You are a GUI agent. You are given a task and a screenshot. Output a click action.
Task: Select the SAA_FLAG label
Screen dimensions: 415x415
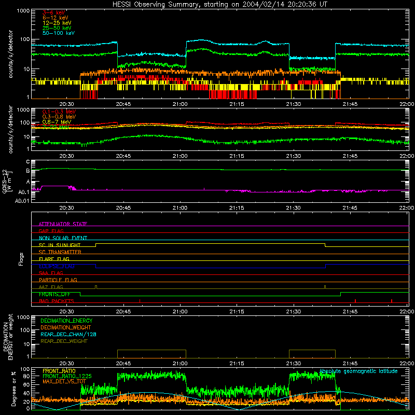[x=51, y=273]
